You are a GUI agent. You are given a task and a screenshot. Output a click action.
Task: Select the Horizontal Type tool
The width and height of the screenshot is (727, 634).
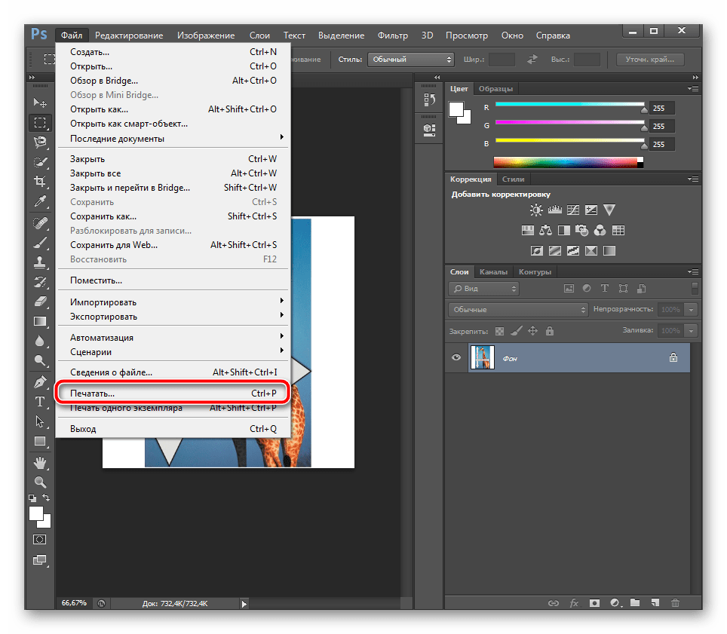tap(40, 402)
